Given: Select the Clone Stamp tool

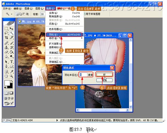Looking at the screenshot, I should 6,47.
